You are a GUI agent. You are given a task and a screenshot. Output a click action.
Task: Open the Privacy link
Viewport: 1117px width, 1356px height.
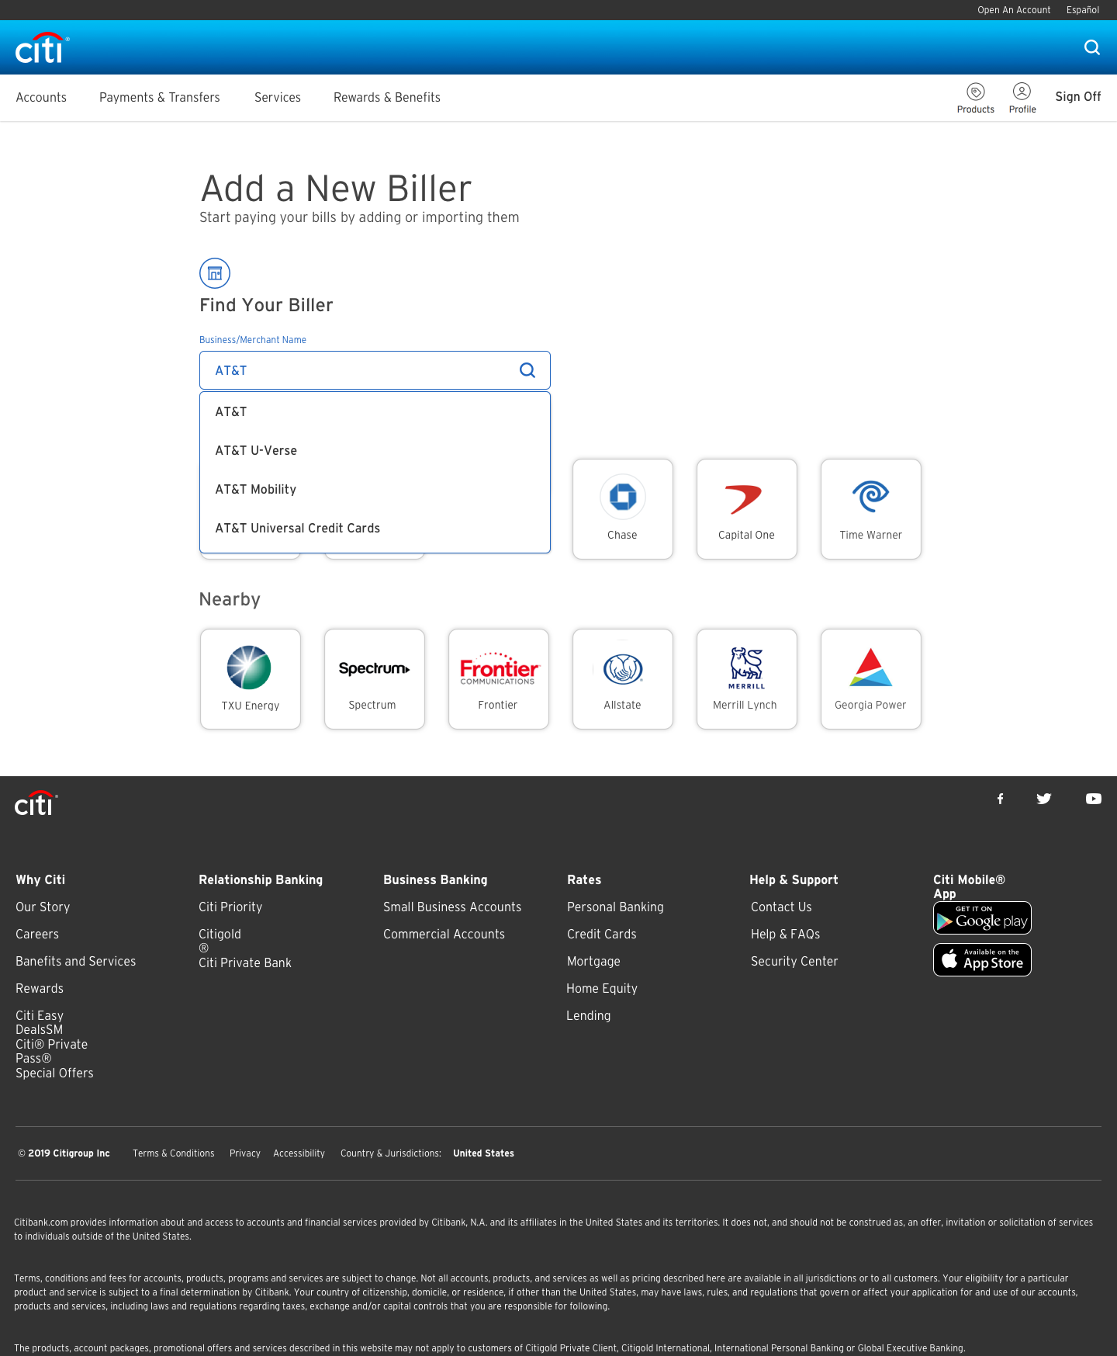pyautogui.click(x=245, y=1153)
